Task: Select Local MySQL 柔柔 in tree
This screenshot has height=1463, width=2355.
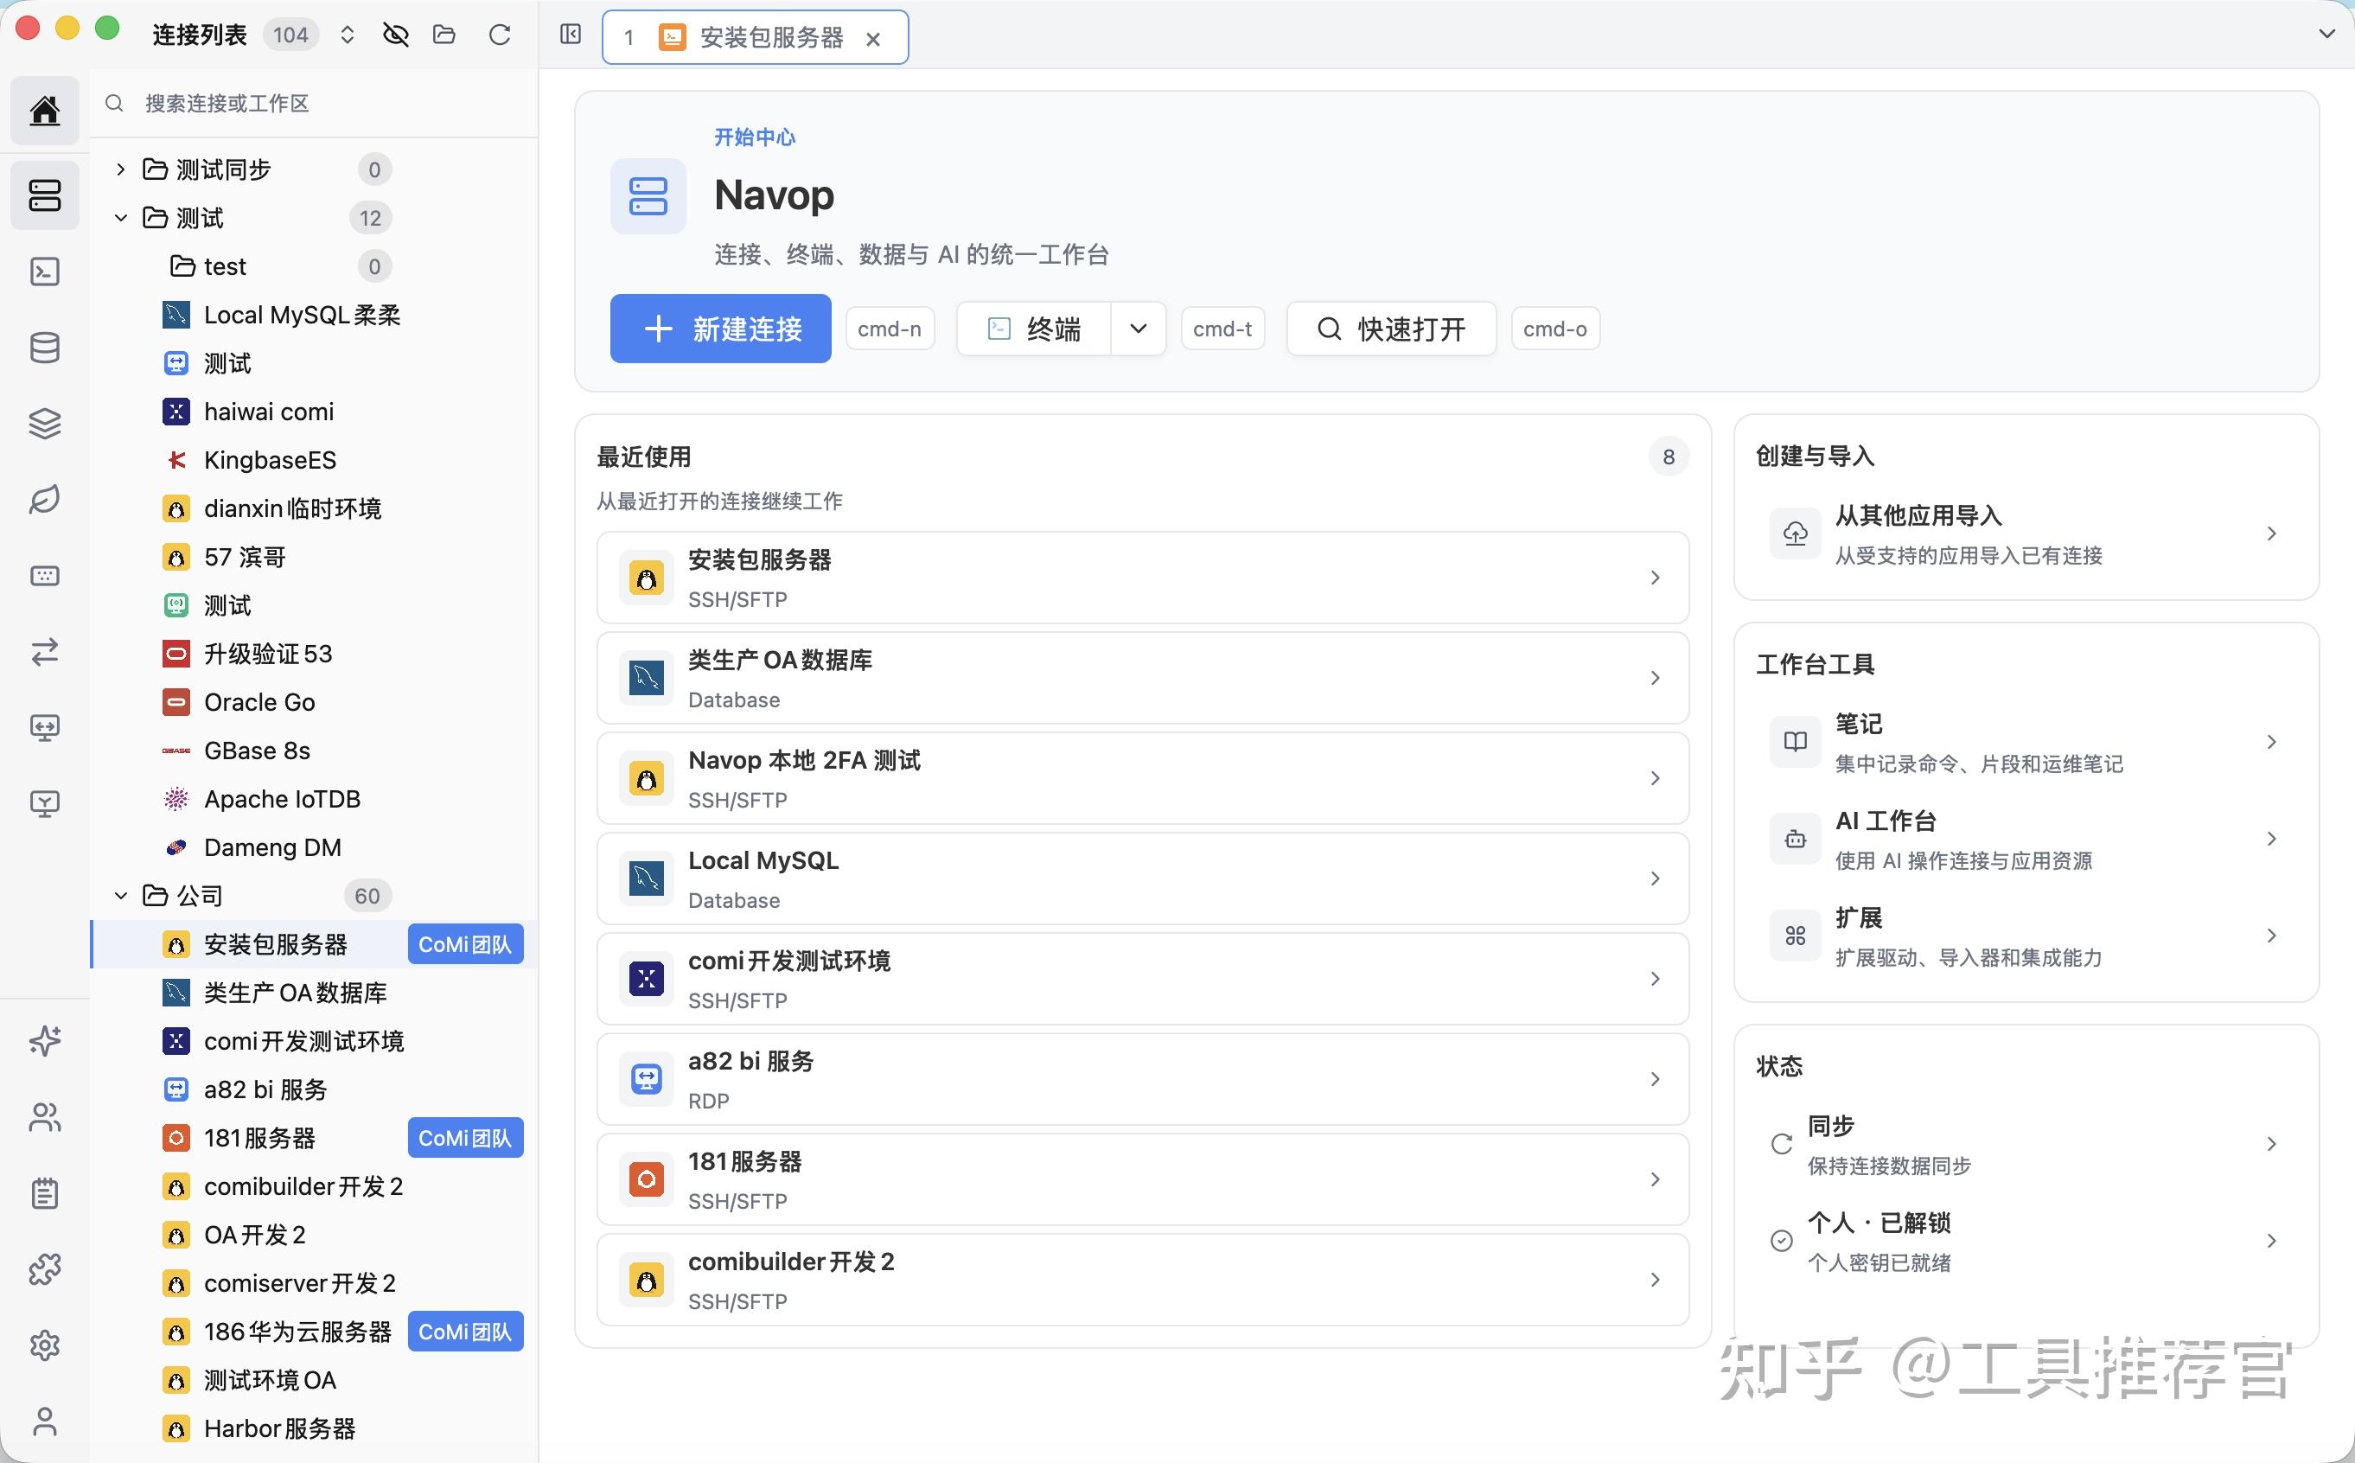Action: [x=315, y=316]
